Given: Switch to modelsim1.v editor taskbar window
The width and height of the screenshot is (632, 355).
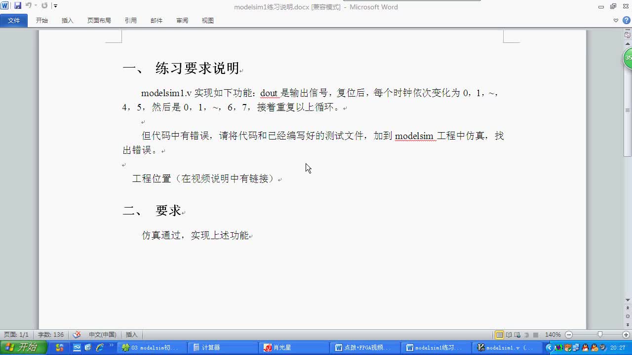Looking at the screenshot, I should pyautogui.click(x=507, y=348).
